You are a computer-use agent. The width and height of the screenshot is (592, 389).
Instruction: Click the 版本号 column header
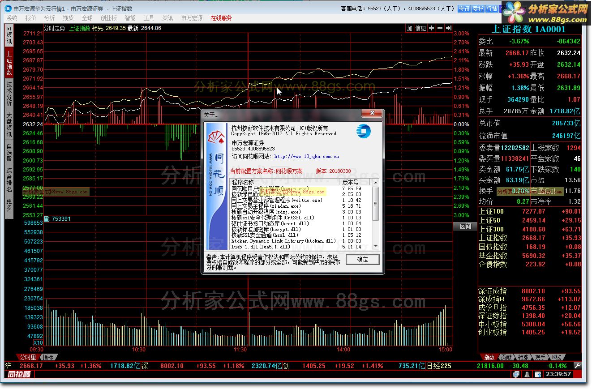356,182
